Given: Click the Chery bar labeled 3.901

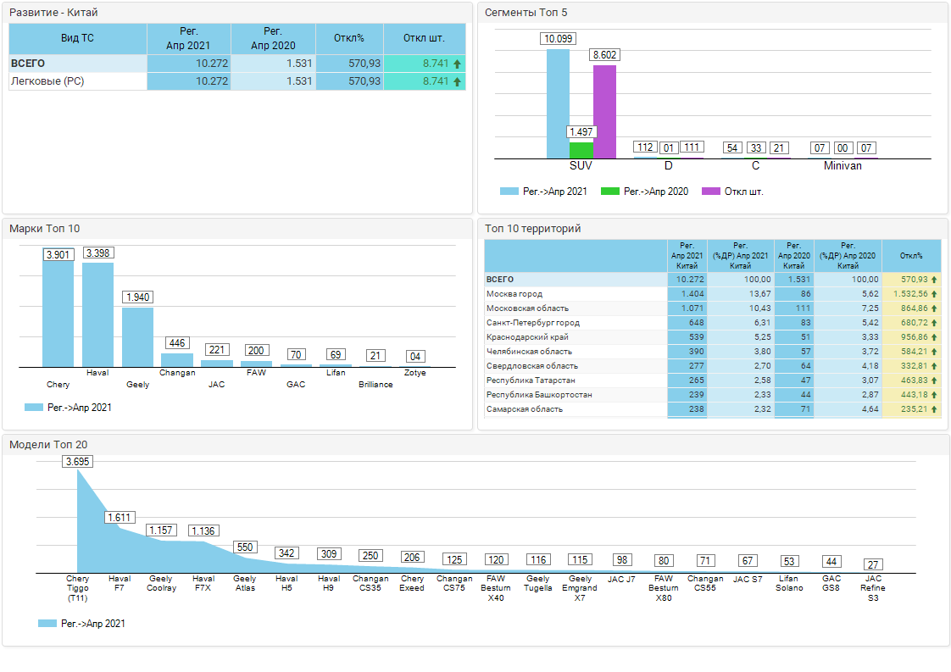Looking at the screenshot, I should pyautogui.click(x=58, y=314).
